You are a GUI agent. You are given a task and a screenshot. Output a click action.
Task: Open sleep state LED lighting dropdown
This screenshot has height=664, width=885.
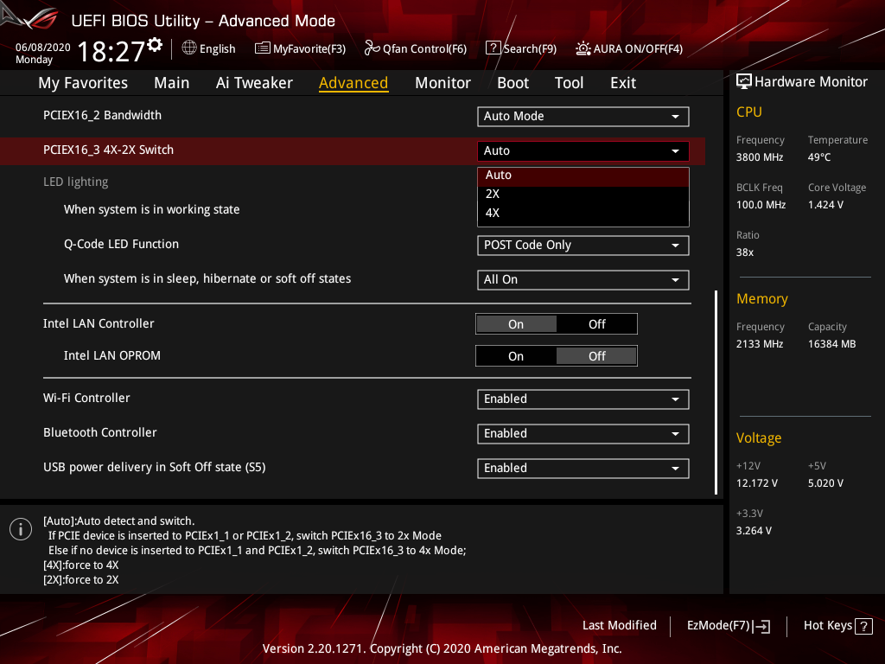pos(583,279)
